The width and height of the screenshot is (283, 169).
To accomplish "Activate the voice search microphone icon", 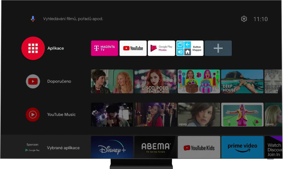I will tap(33, 19).
